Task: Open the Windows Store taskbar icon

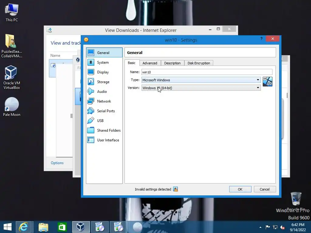Action: click(62, 227)
